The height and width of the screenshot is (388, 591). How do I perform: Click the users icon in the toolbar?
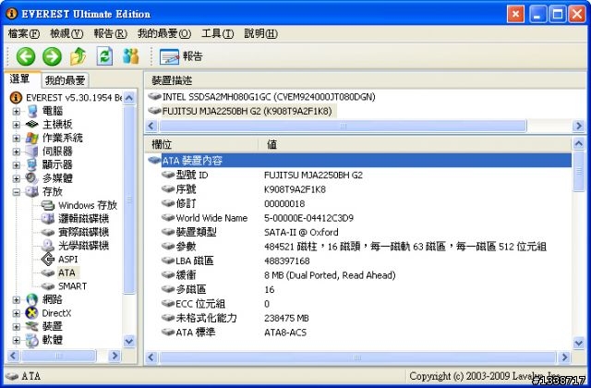coord(130,56)
